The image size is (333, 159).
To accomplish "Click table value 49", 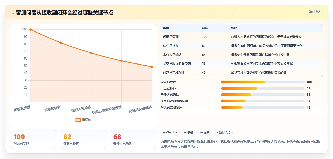I will pyautogui.click(x=204, y=73).
